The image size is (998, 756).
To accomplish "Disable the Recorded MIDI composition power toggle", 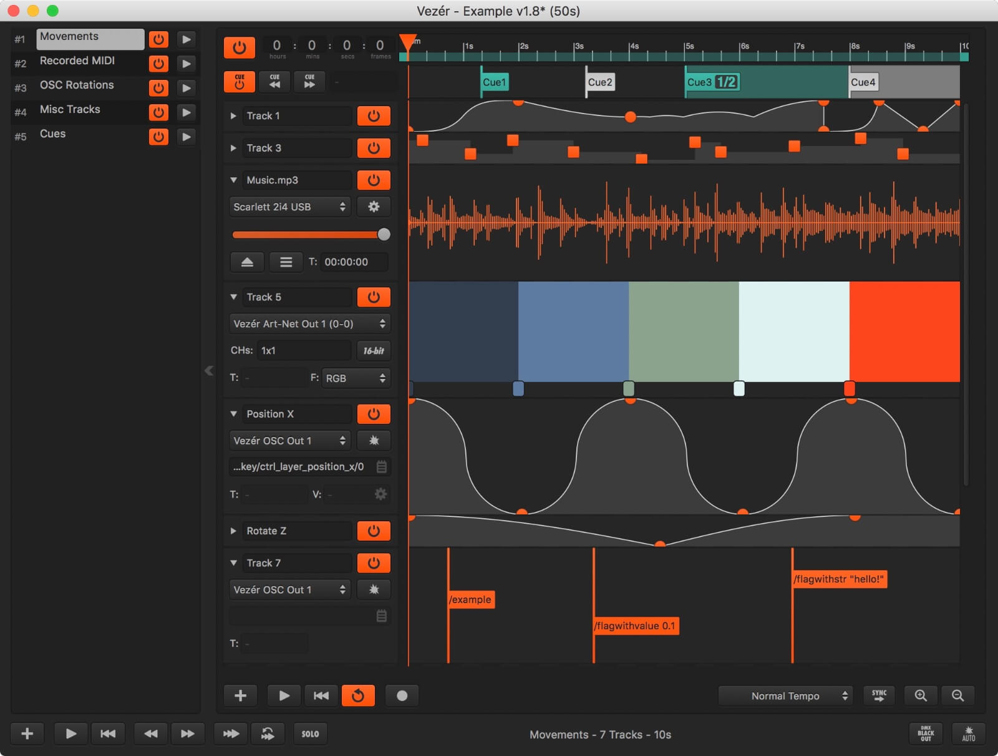I will pyautogui.click(x=158, y=63).
